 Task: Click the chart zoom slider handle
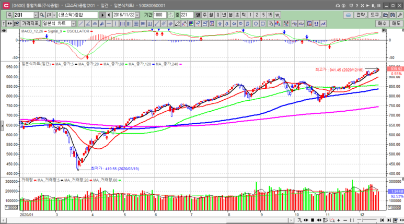point(363,220)
